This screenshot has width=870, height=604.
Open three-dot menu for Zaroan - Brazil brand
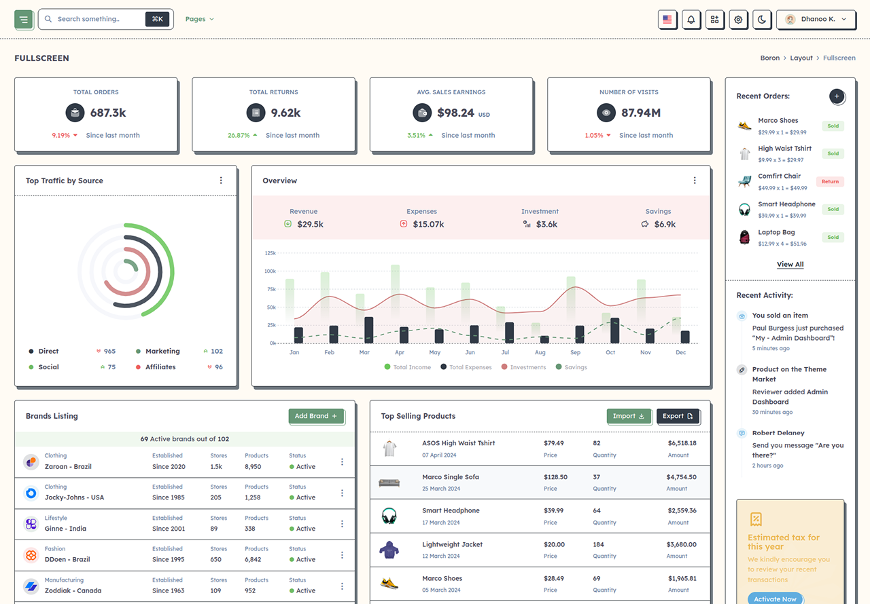click(342, 462)
